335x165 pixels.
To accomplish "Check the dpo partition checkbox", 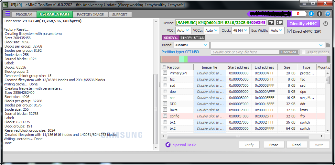I will [165, 92].
